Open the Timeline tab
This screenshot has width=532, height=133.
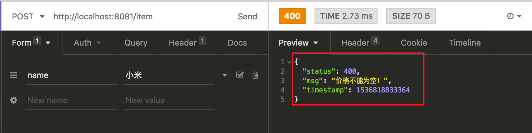click(464, 43)
